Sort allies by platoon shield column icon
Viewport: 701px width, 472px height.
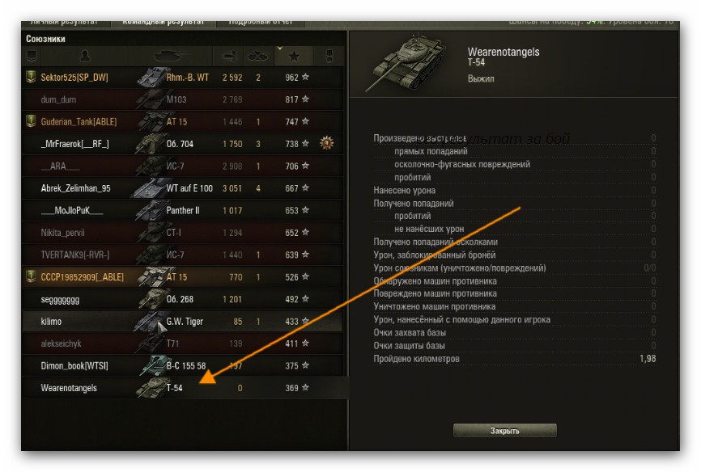coord(32,56)
